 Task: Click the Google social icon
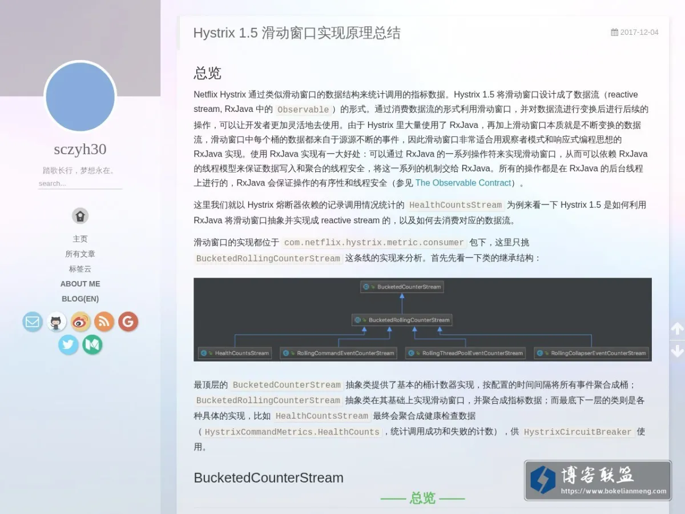[128, 322]
